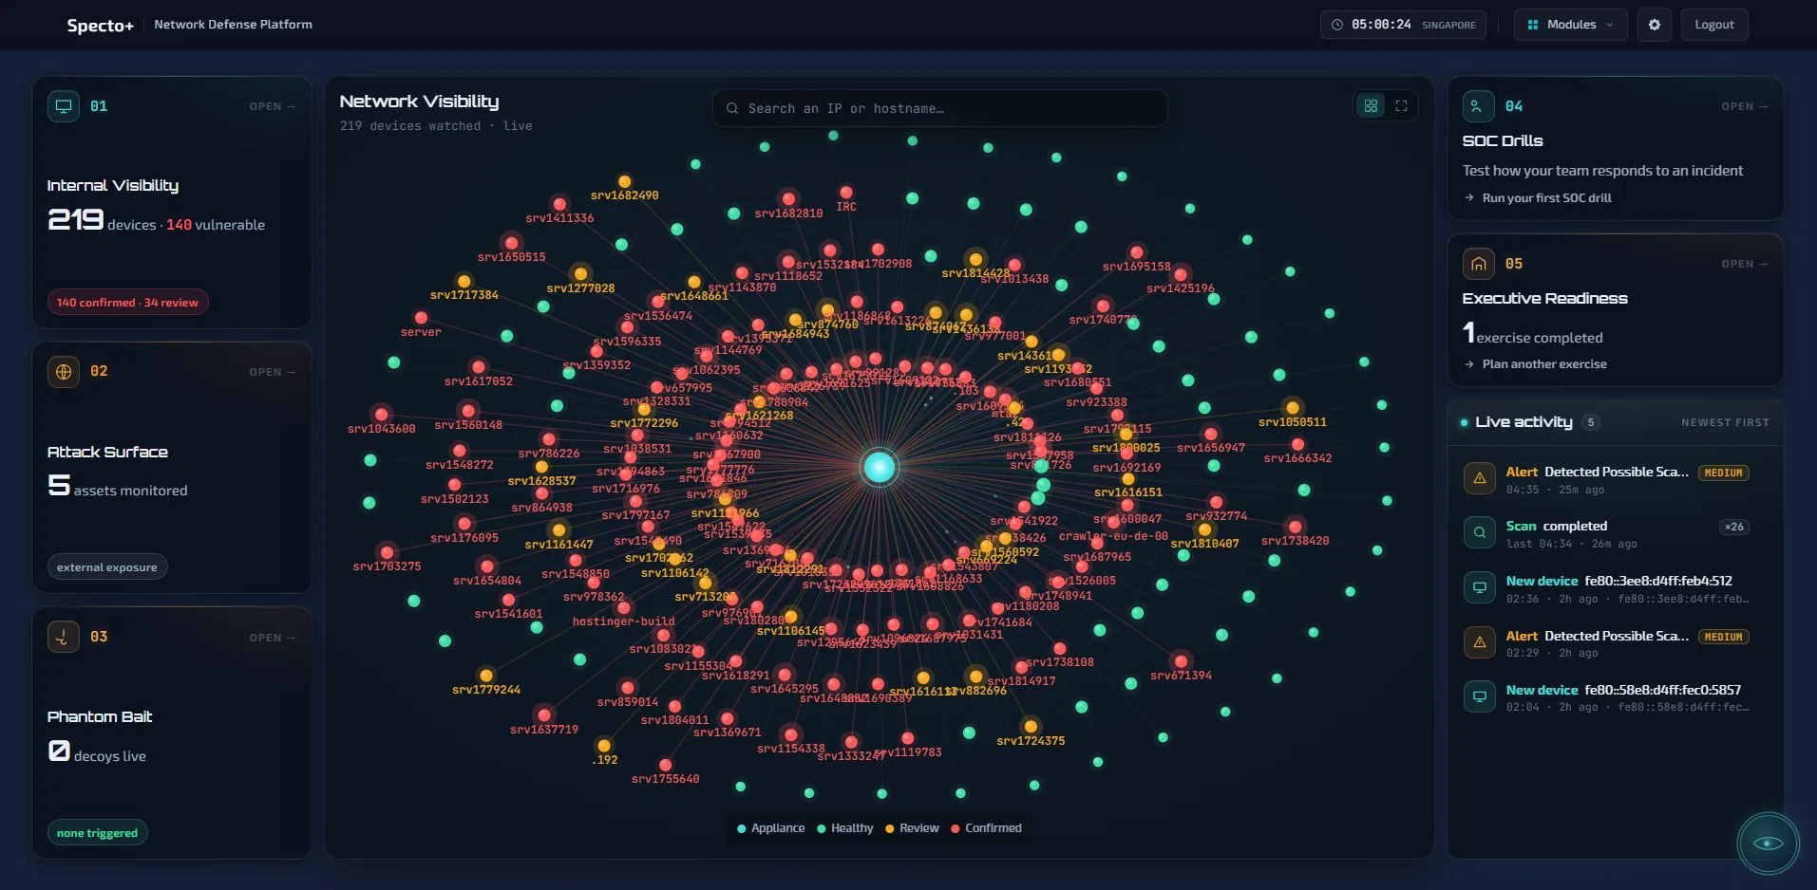The width and height of the screenshot is (1817, 890).
Task: Select node srv1050511
Action: coord(1292,408)
